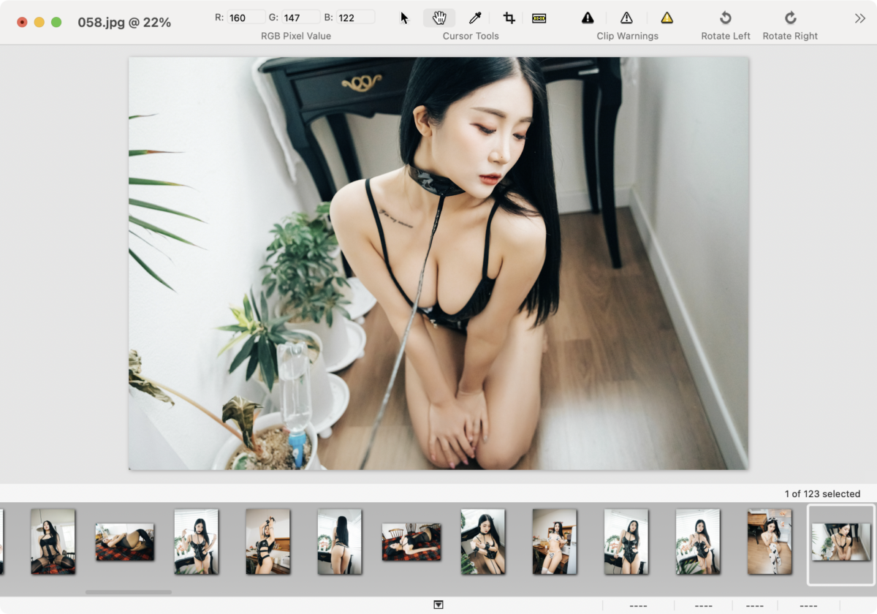The image size is (877, 614).
Task: Select the arrow pointer cursor tool
Action: click(x=405, y=18)
